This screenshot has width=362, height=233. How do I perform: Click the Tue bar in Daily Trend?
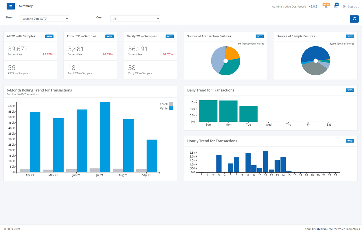(248, 114)
